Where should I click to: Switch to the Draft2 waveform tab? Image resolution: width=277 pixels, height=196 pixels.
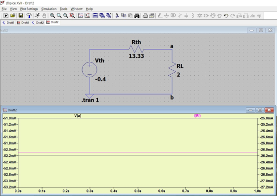pos(52,22)
